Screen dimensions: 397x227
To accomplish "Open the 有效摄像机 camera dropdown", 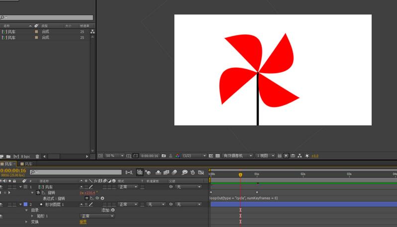I will 237,156.
